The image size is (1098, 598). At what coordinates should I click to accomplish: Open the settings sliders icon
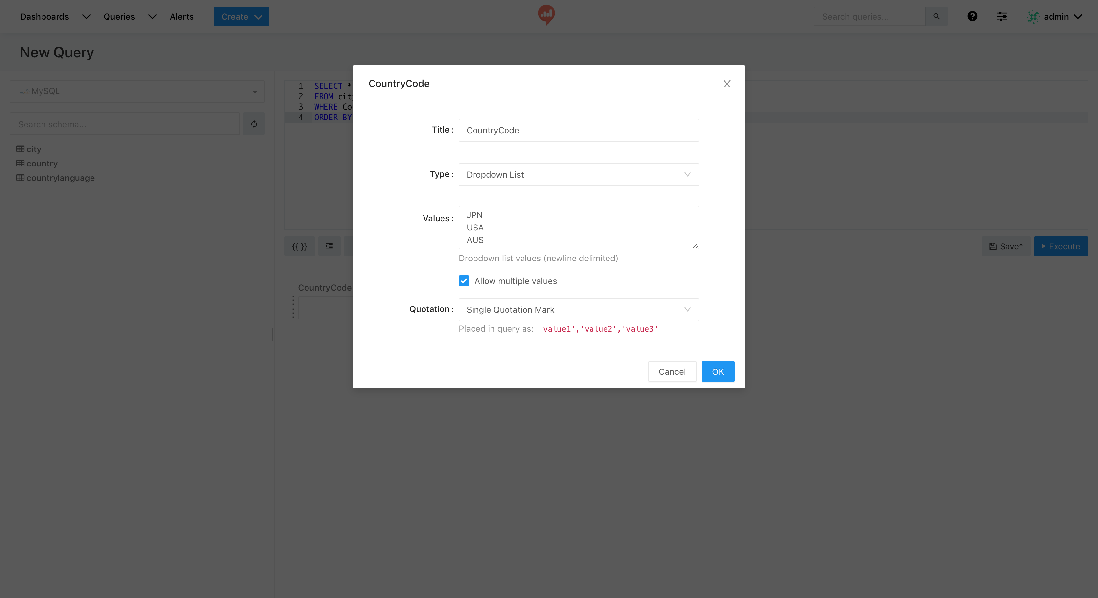tap(1002, 17)
